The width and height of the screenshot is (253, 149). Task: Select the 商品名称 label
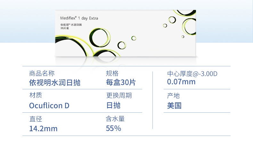(x=42, y=73)
